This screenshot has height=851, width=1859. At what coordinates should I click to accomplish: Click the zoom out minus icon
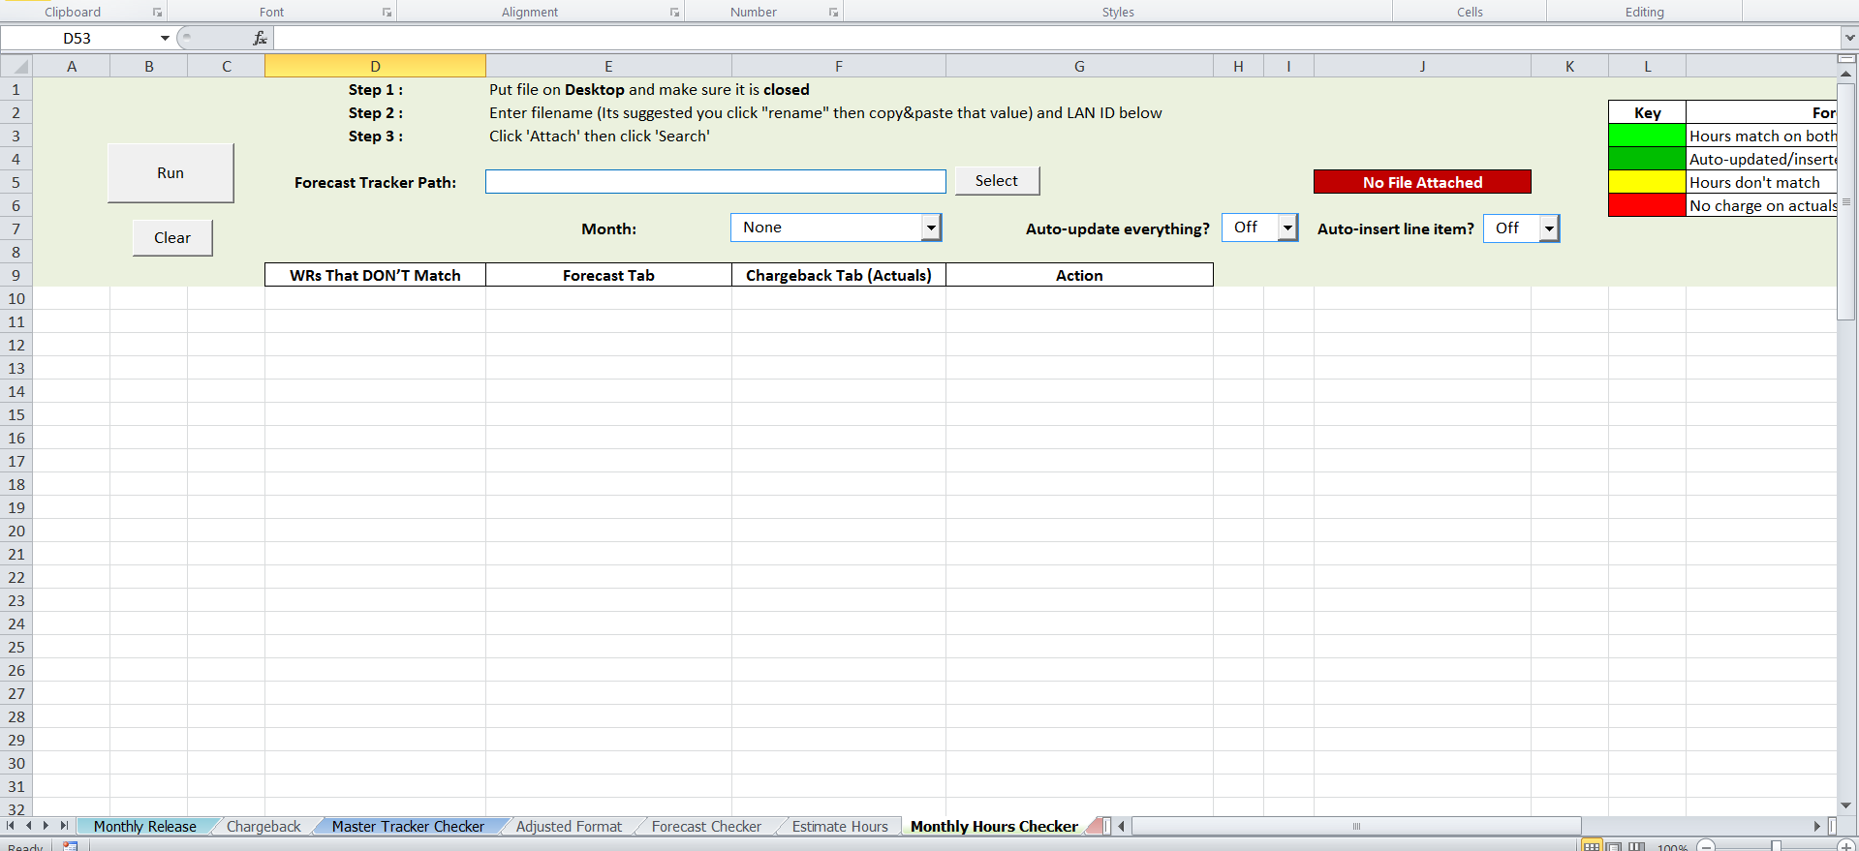pyautogui.click(x=1706, y=846)
